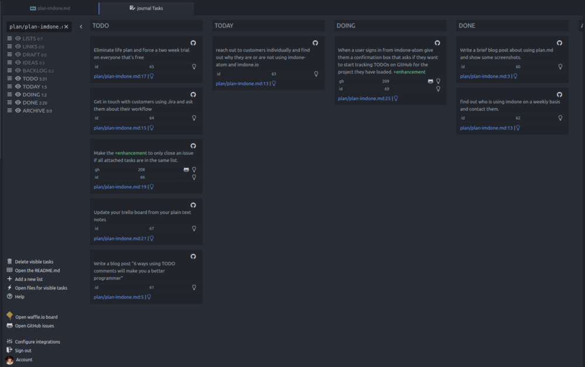
Task: Hide the ARCHIVE list with its eye icon
Action: click(x=17, y=110)
